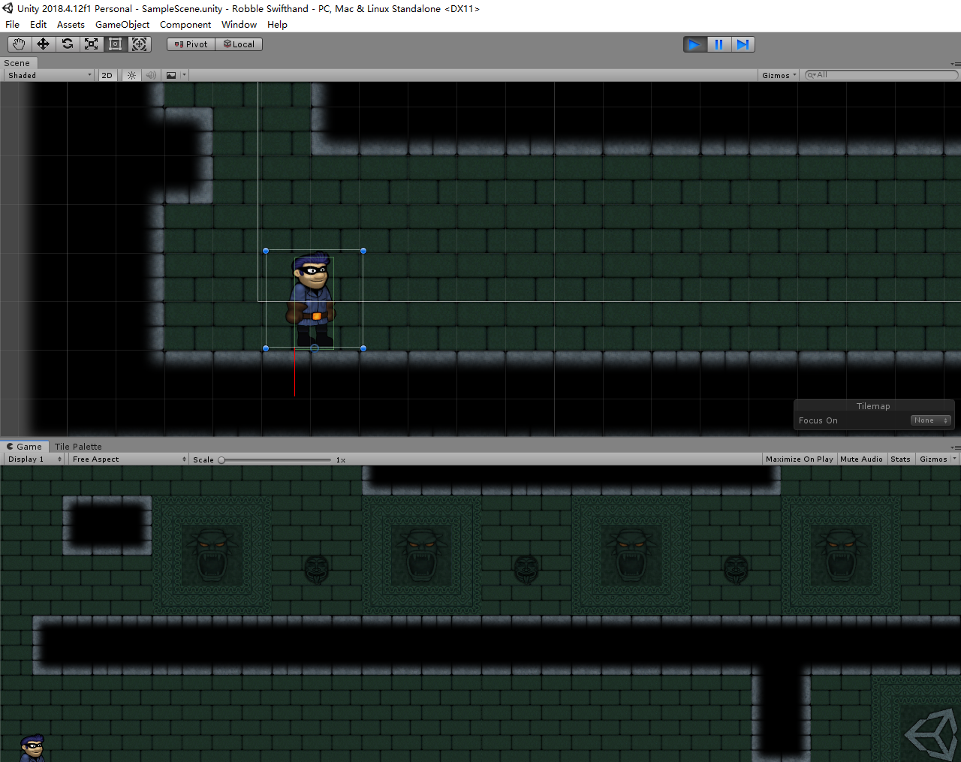The image size is (961, 762).
Task: Click the bottom-right selection handle of robber
Action: click(363, 348)
